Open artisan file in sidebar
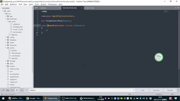The width and height of the screenshot is (180, 101). 12,85
